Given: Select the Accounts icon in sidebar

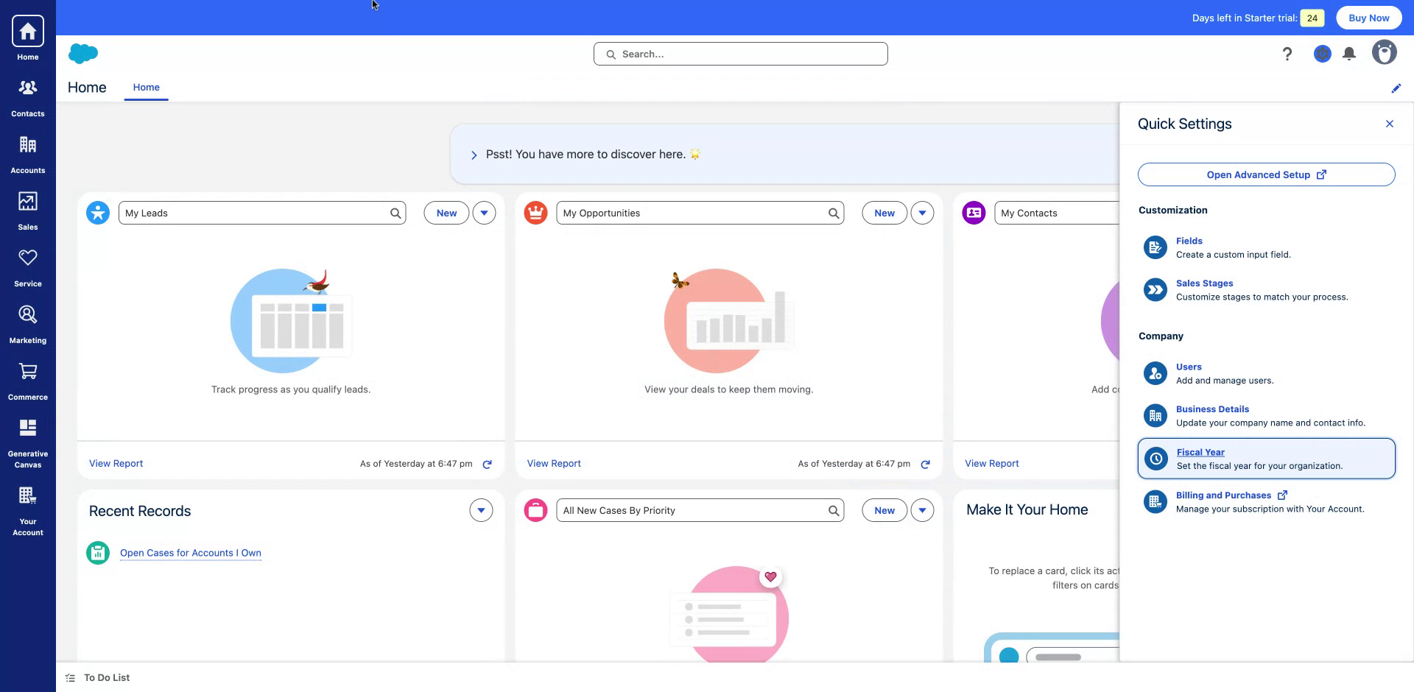Looking at the screenshot, I should tap(27, 152).
